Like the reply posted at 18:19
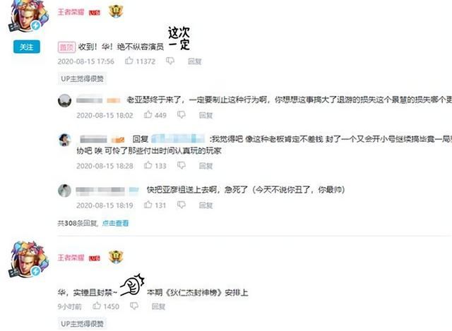452x331 pixels. pos(148,205)
